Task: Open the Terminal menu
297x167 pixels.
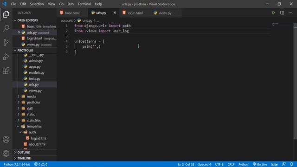Action: point(84,4)
